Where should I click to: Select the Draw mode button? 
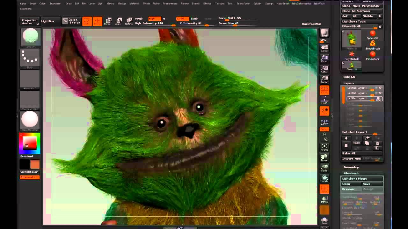[97, 21]
